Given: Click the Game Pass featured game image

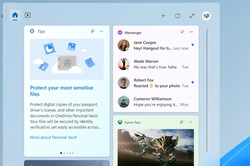Looking at the screenshot, I should coord(155,147).
